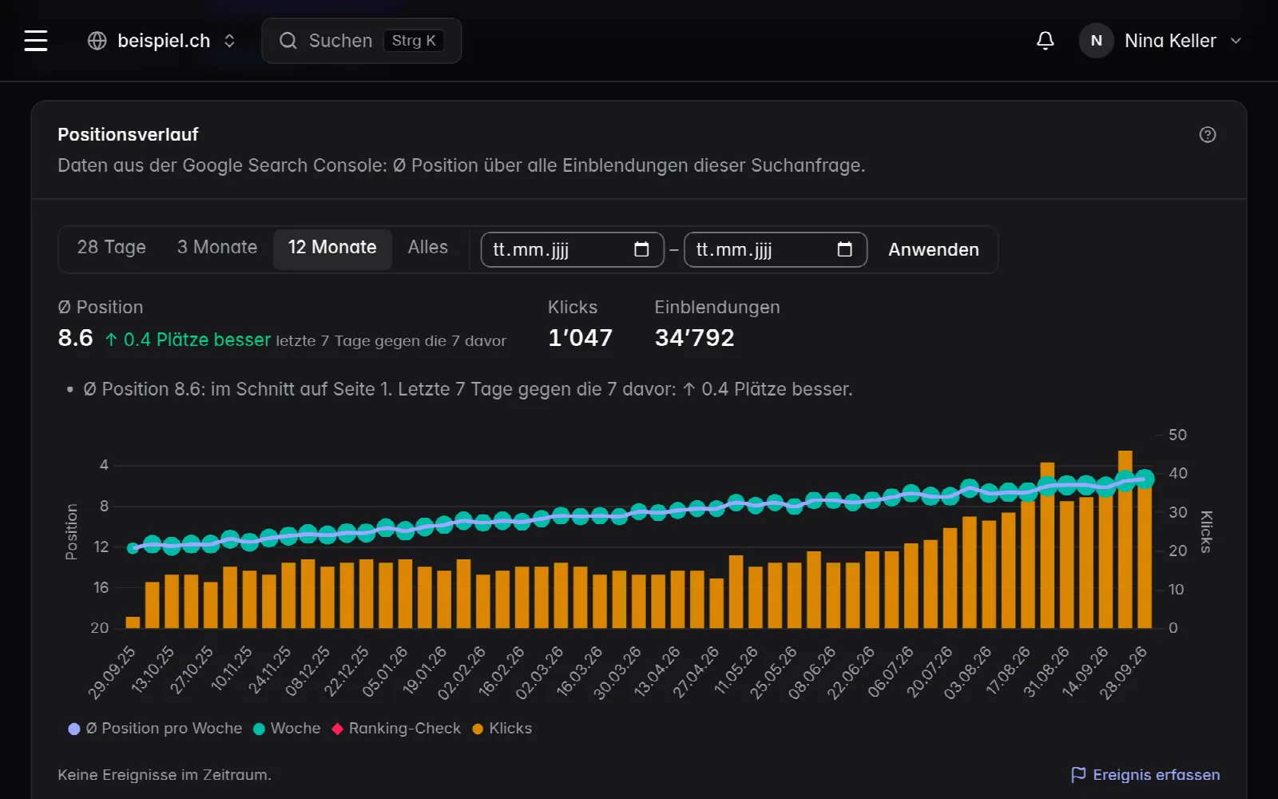The image size is (1278, 799).
Task: Select the 3 Monate range tab
Action: point(217,248)
